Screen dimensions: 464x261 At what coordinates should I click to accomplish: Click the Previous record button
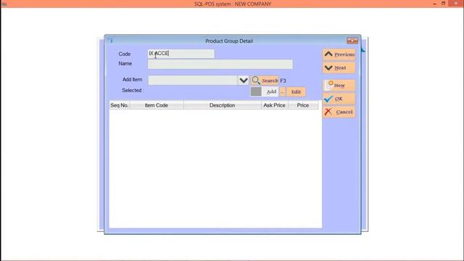coord(339,54)
